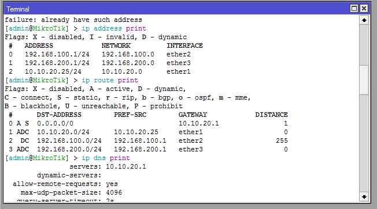Click the 'ip address print' command

[114, 28]
